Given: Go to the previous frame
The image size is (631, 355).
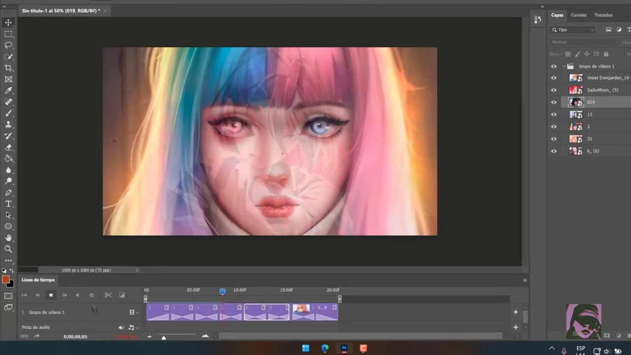Looking at the screenshot, I should [37, 295].
